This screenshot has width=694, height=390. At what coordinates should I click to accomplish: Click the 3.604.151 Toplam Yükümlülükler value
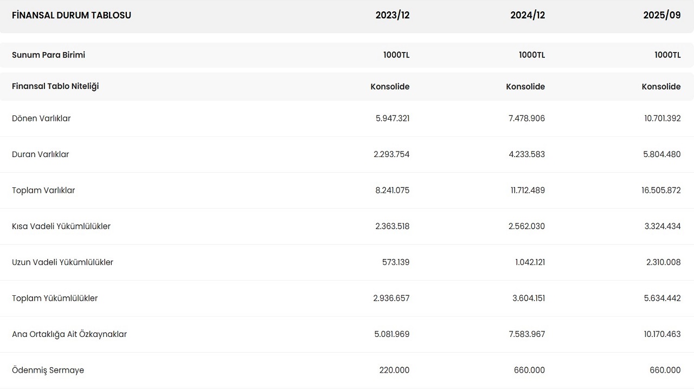tap(529, 298)
